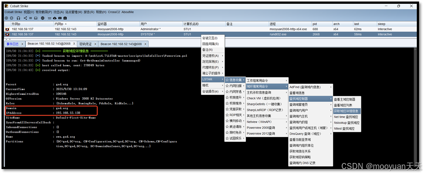424x174 pixels.
Task: Open downloads via the cloud download icon
Action: coord(55,18)
